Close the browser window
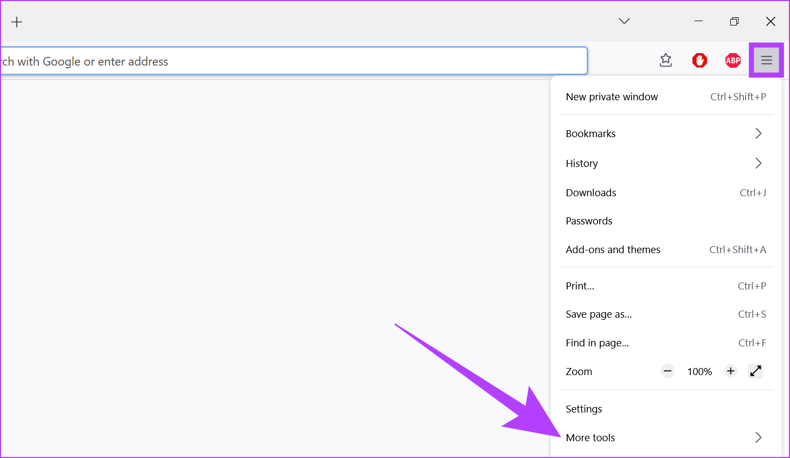This screenshot has height=458, width=790. click(x=770, y=21)
